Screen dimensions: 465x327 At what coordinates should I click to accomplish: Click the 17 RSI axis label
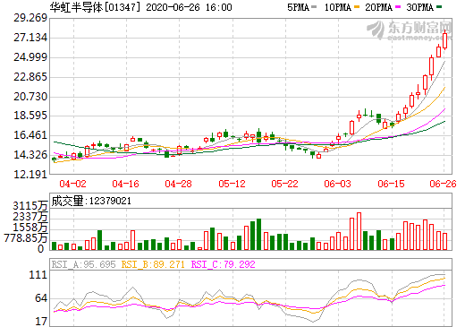[41, 322]
